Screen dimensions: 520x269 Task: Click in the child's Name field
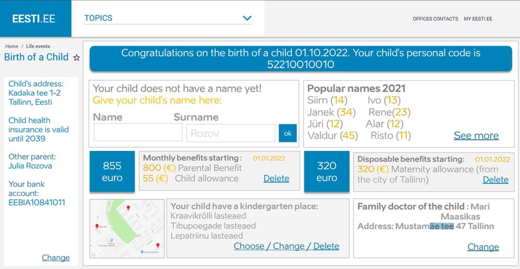coord(131,133)
